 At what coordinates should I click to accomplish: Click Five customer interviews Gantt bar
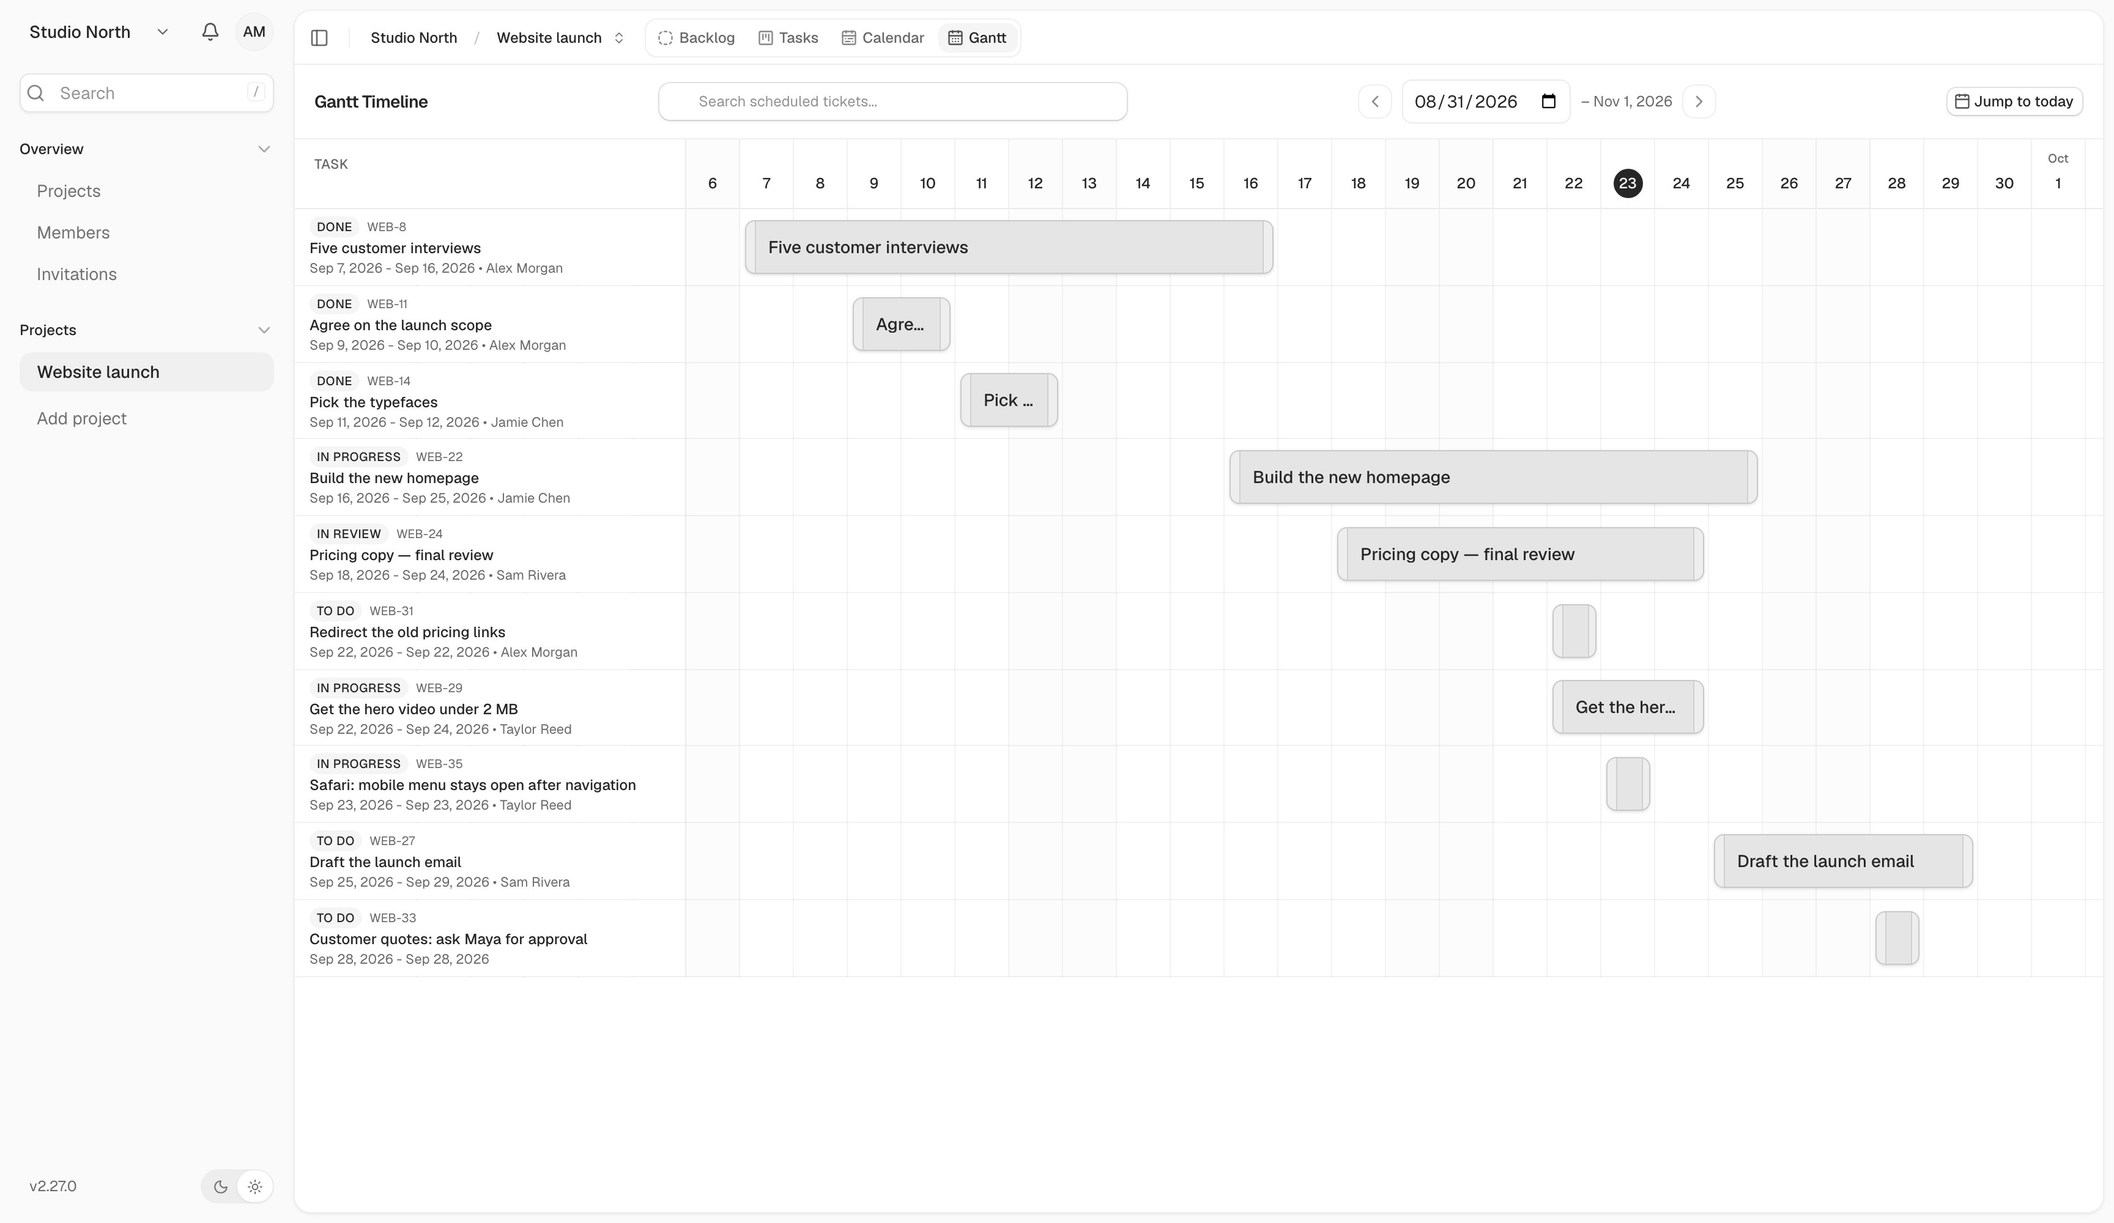tap(1009, 248)
